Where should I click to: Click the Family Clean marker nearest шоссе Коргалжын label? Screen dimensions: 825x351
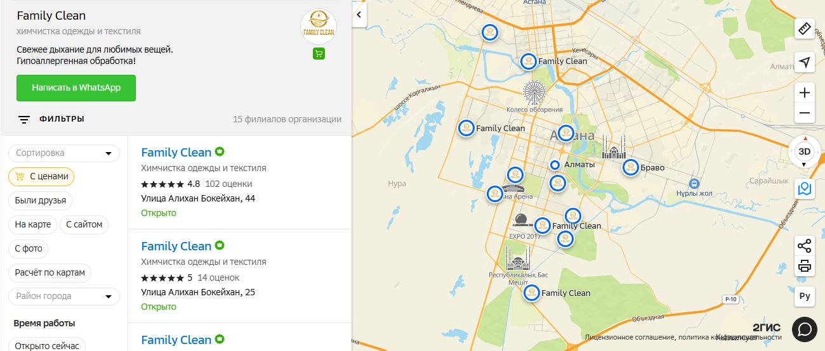pyautogui.click(x=466, y=128)
